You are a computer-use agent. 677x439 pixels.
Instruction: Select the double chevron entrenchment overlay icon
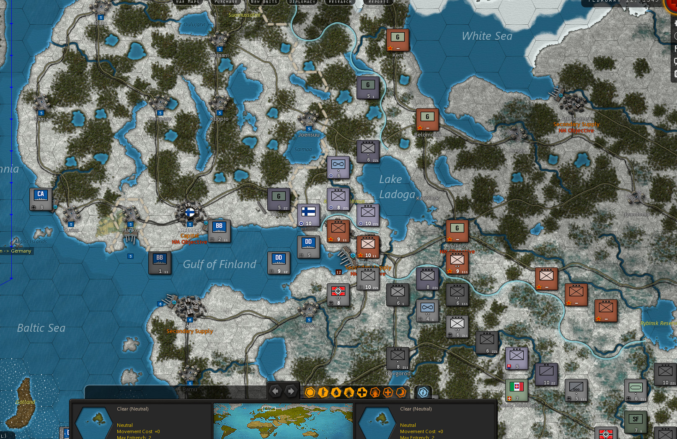click(x=349, y=393)
